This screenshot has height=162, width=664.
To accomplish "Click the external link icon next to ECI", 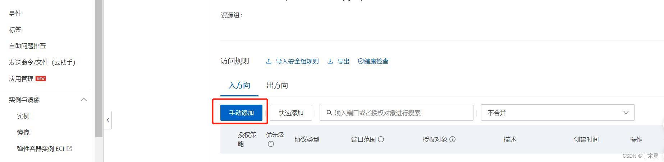I will (69, 148).
